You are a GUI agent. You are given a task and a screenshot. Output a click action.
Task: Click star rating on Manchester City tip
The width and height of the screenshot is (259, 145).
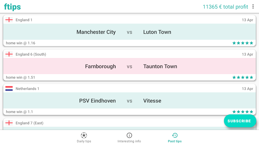click(243, 43)
